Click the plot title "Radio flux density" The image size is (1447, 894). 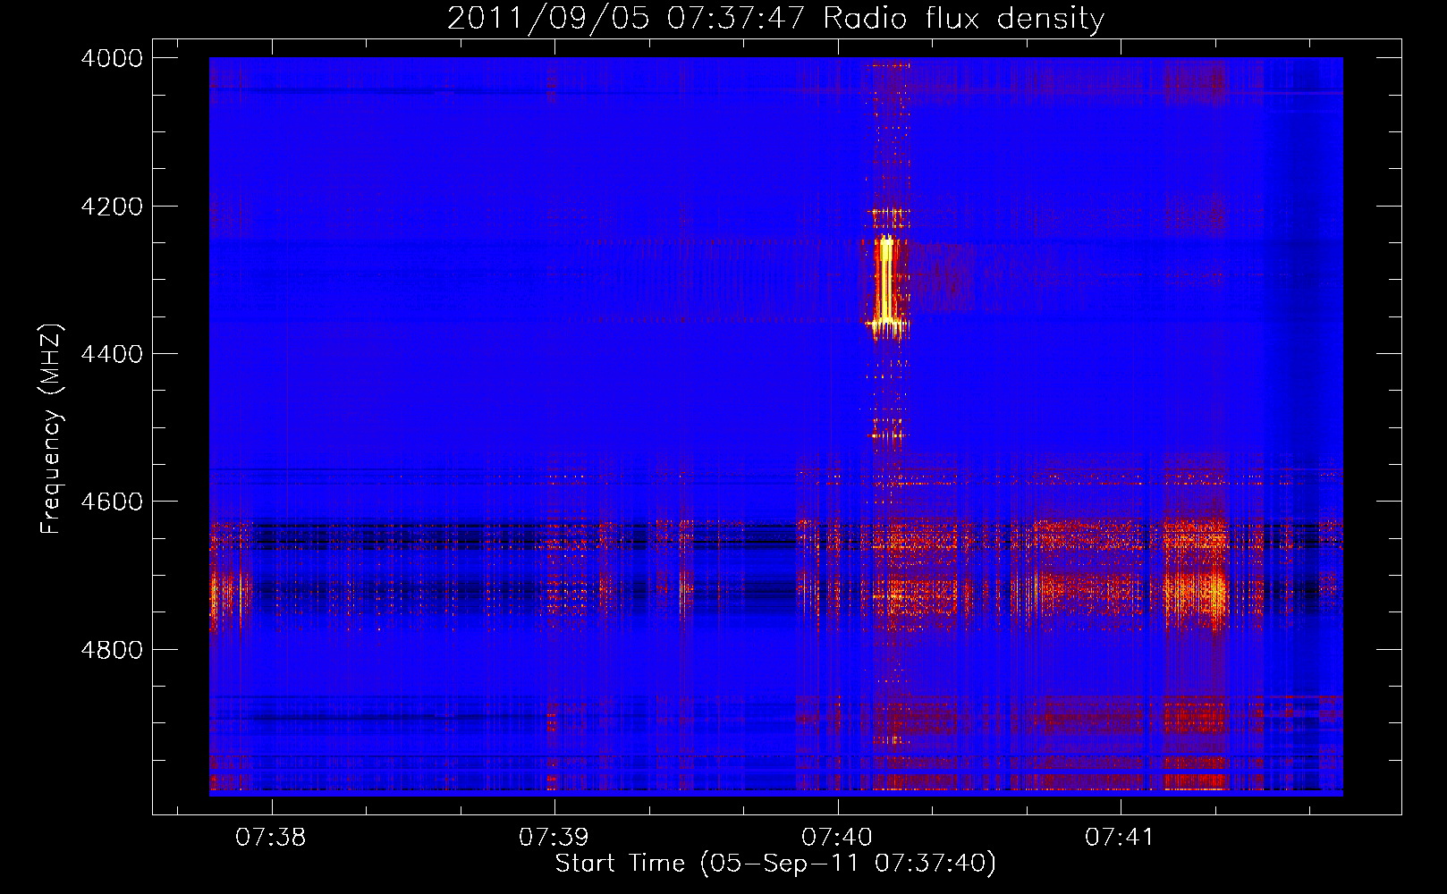pyautogui.click(x=964, y=18)
